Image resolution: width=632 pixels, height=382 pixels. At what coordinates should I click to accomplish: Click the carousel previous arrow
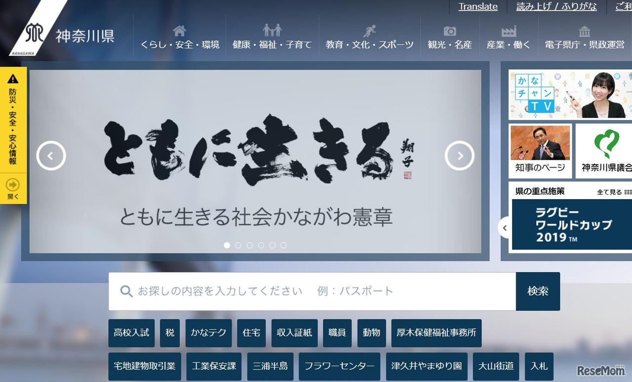(51, 155)
